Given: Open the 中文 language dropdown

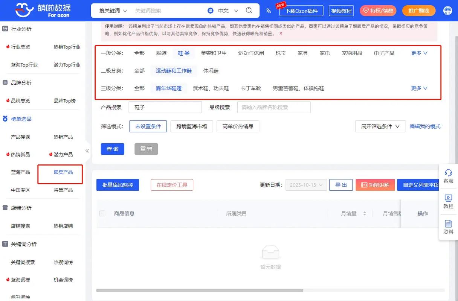Looking at the screenshot, I should 228,11.
